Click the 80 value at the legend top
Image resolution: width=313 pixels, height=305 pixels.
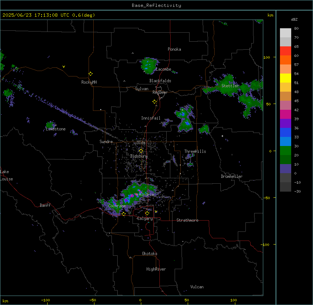pos(296,29)
